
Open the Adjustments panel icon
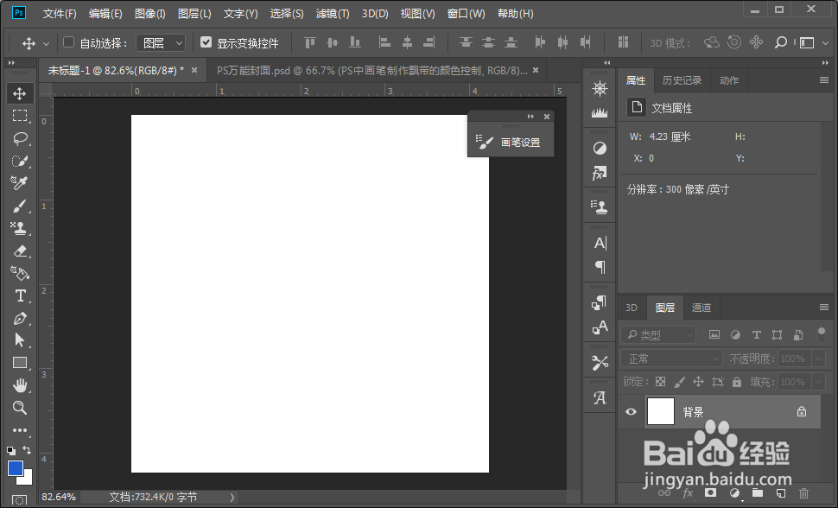pyautogui.click(x=600, y=148)
